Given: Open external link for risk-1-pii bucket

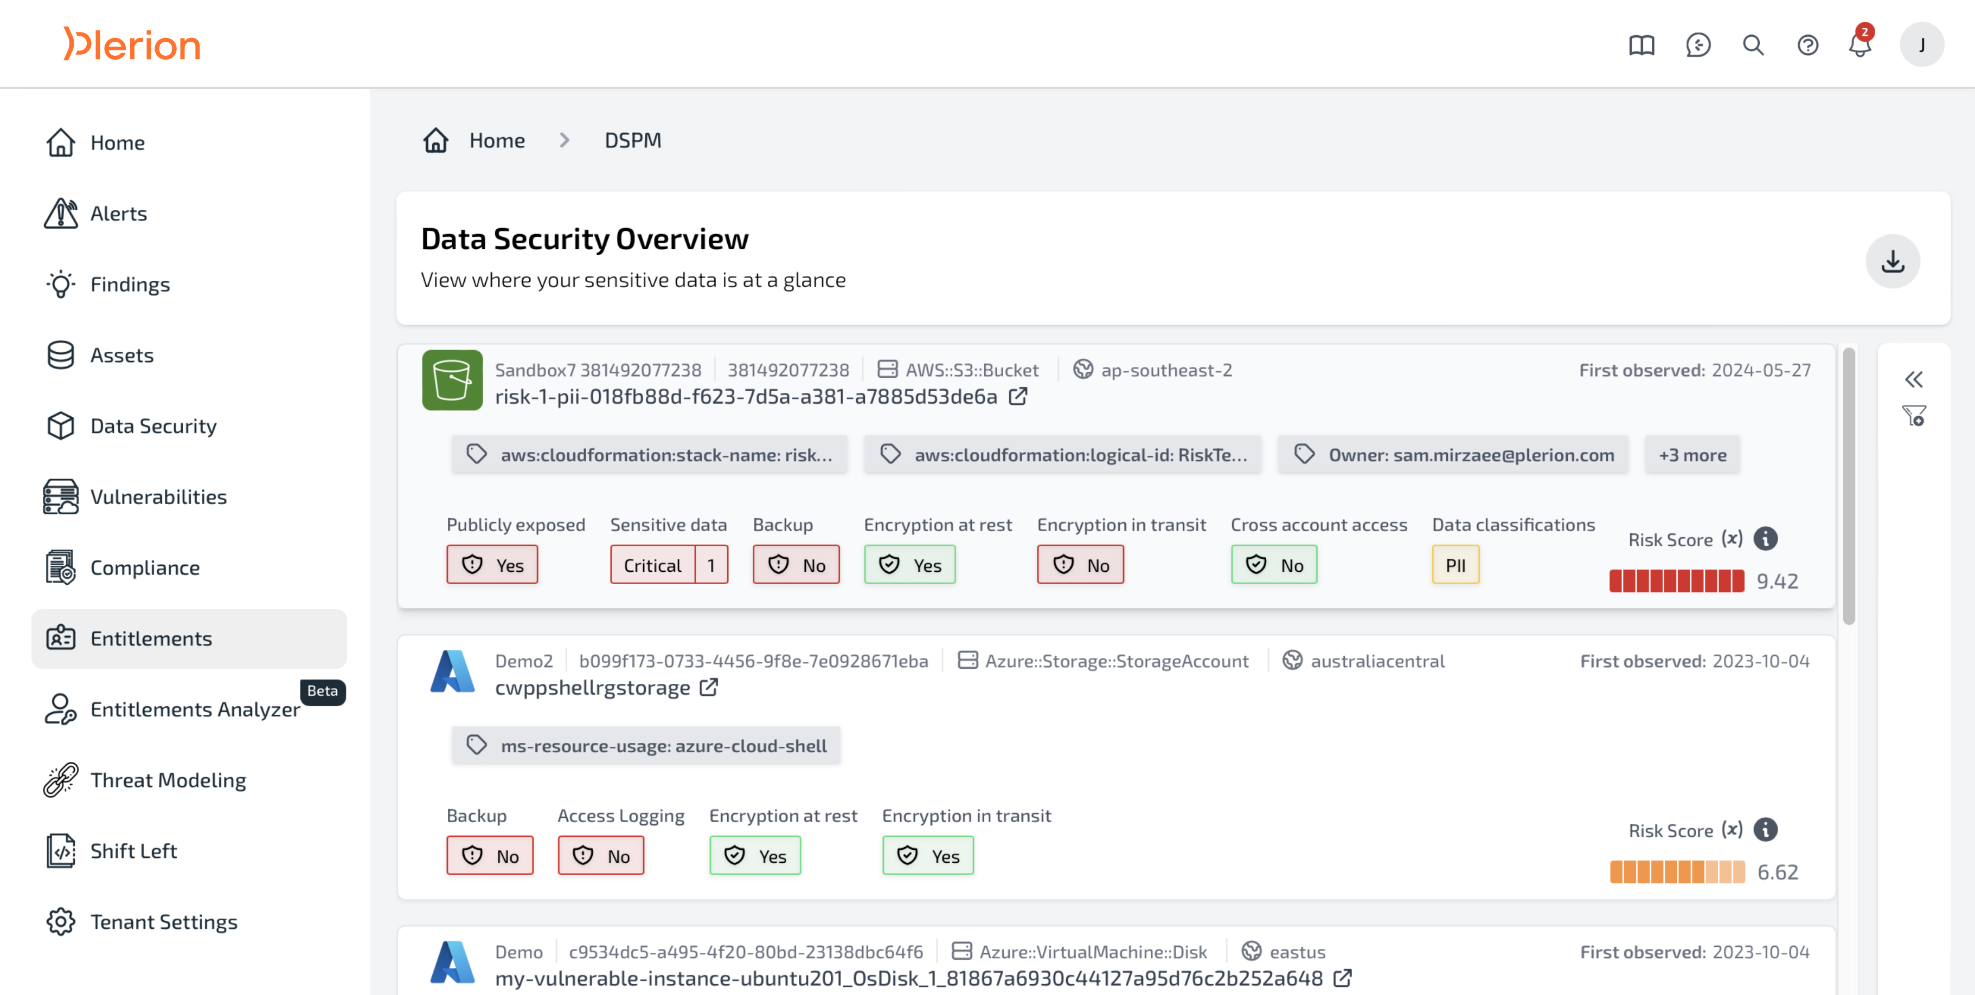Looking at the screenshot, I should tap(1018, 397).
